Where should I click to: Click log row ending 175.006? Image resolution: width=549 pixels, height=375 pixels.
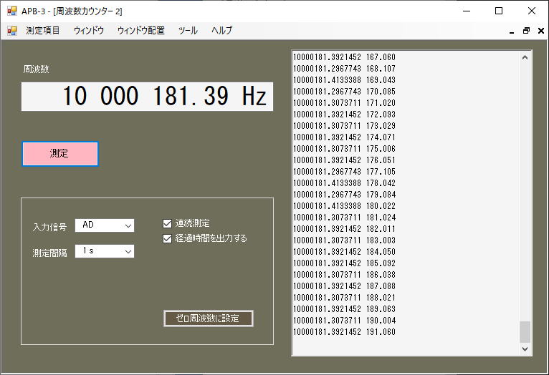344,149
